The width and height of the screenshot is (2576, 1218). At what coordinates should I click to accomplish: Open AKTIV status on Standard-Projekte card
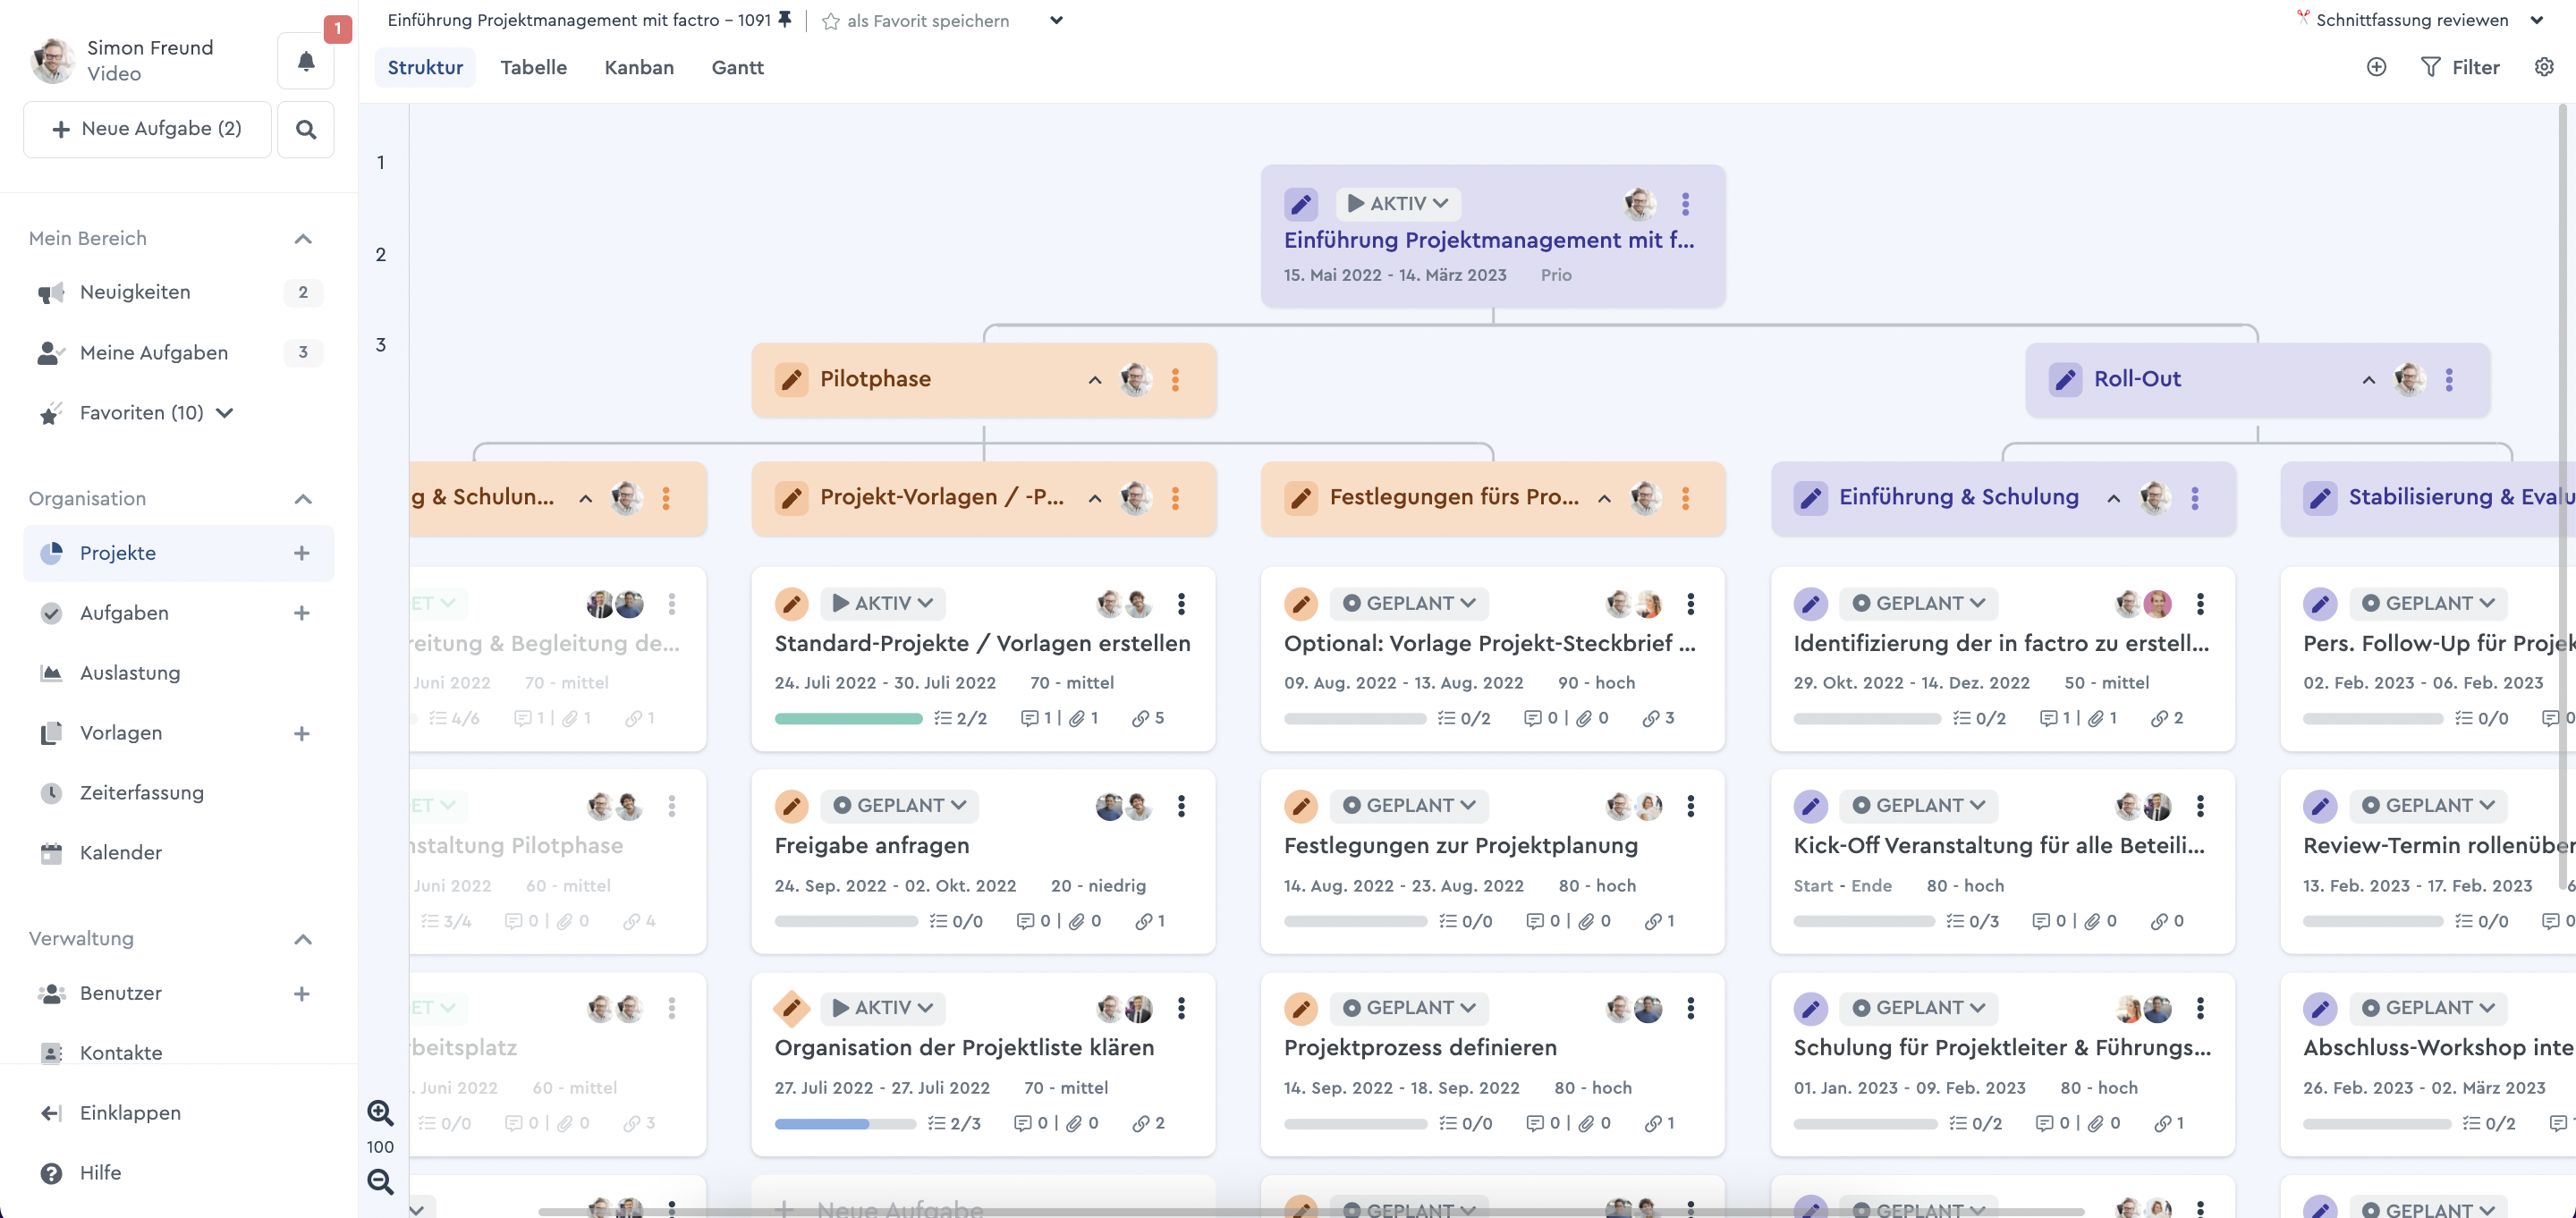tap(883, 603)
